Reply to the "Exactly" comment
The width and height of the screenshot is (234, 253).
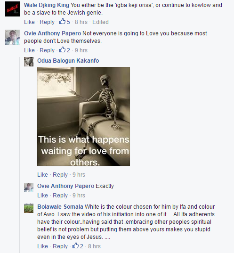pos(60,196)
